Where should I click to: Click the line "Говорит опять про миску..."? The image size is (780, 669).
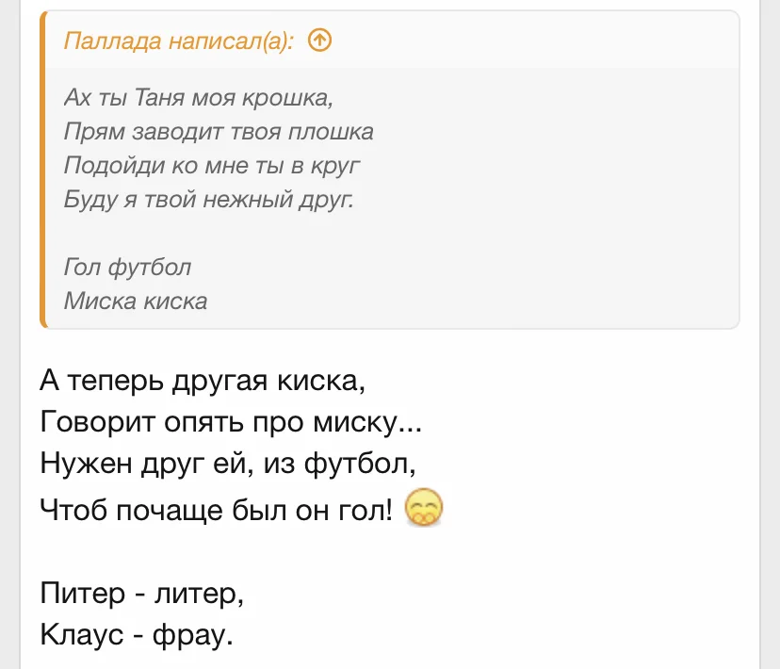click(232, 424)
